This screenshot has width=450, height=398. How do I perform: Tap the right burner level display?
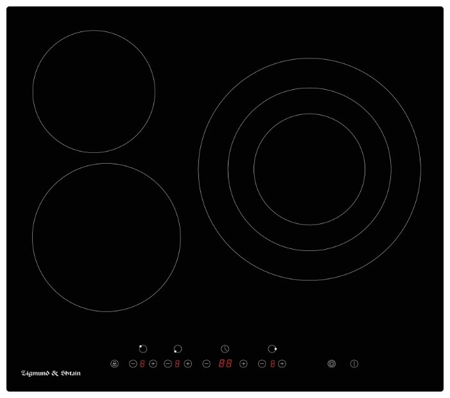click(272, 364)
